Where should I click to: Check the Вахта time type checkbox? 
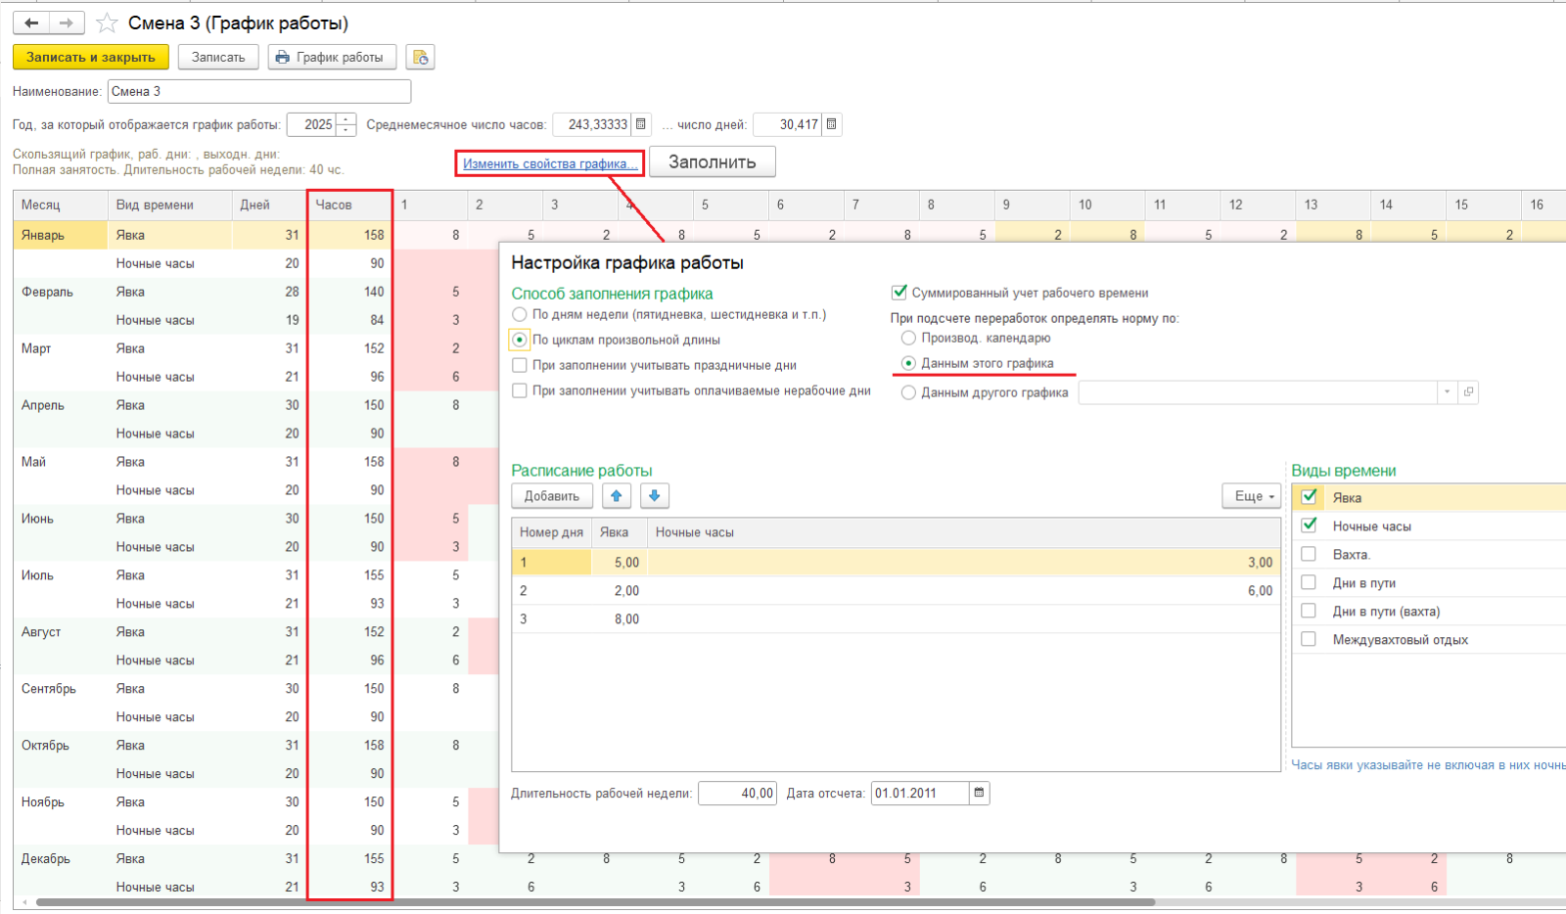[1309, 554]
